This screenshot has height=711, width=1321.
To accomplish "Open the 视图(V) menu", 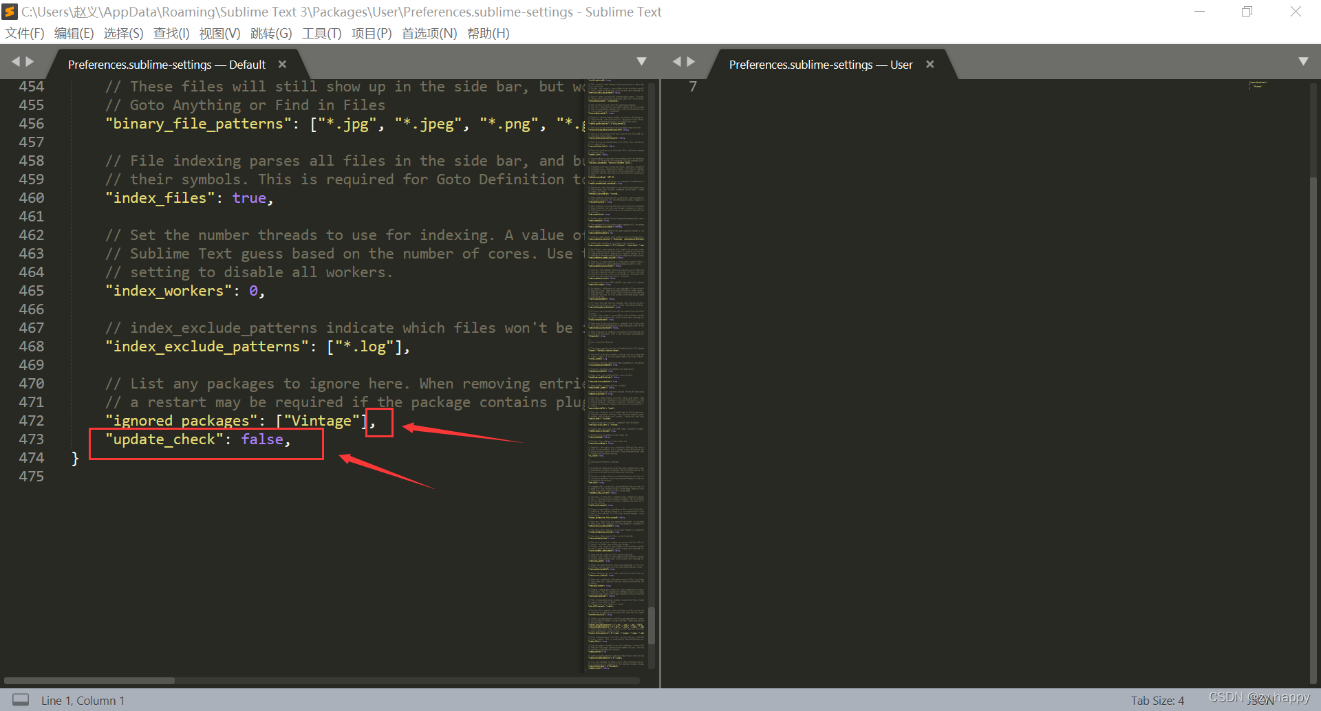I will [x=219, y=33].
